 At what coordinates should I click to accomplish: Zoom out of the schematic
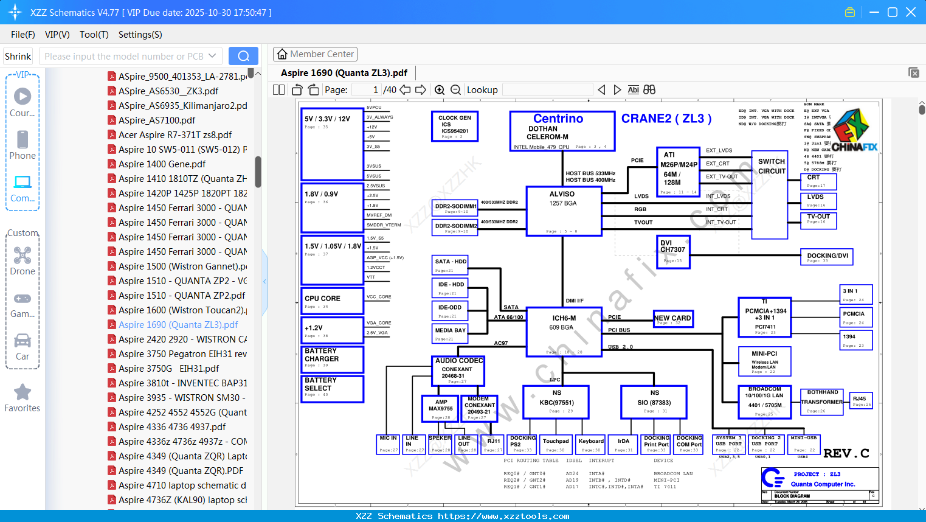tap(455, 90)
